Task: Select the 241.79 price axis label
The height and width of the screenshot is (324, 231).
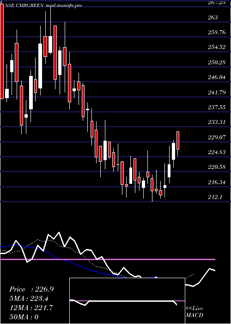Action: (x=217, y=92)
